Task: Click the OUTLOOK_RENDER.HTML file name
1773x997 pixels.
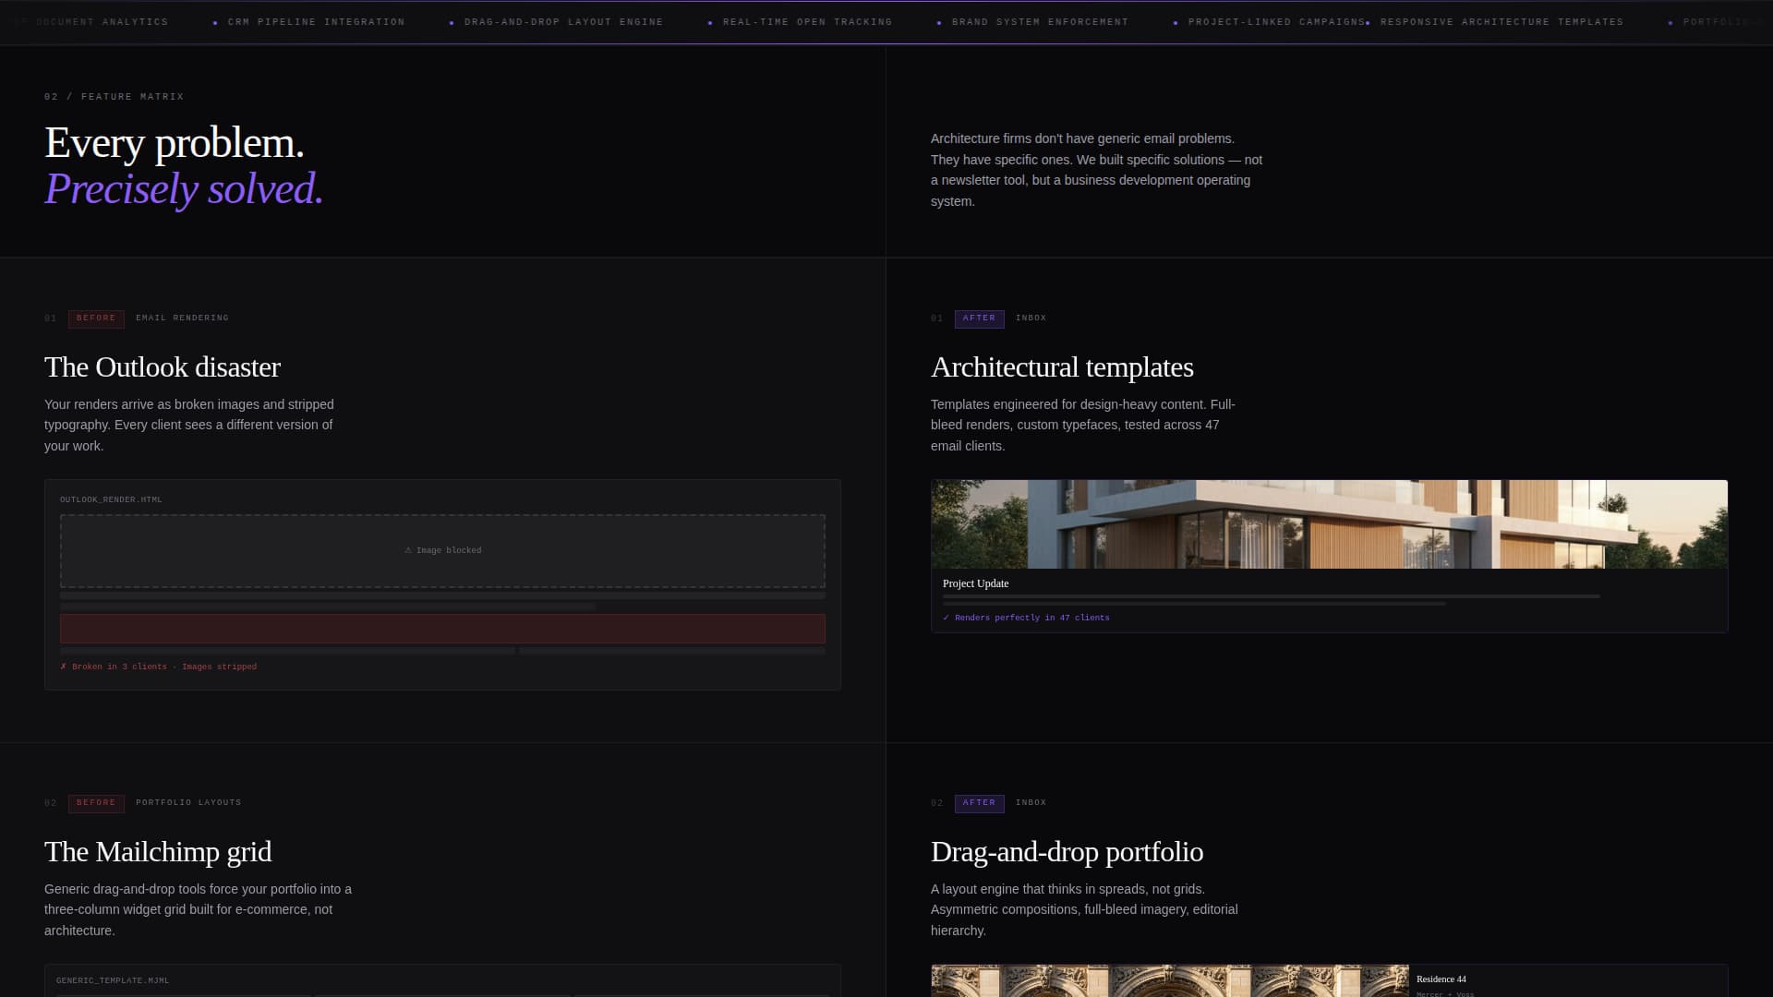Action: tap(111, 500)
